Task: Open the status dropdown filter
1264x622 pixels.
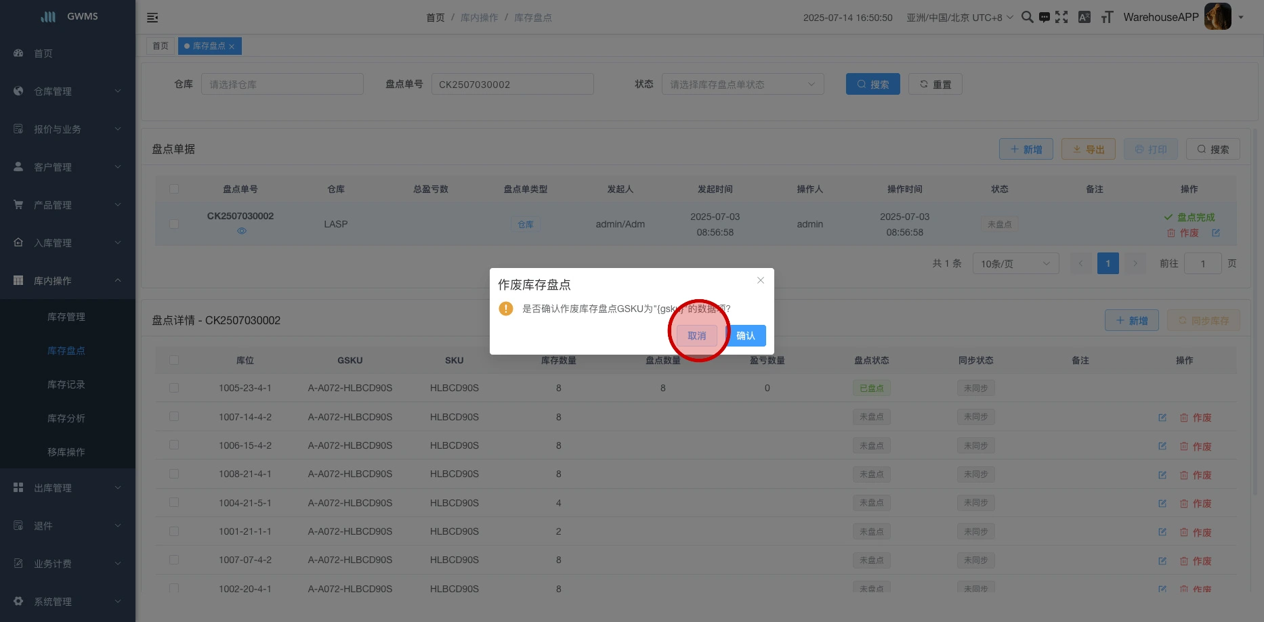Action: (742, 85)
